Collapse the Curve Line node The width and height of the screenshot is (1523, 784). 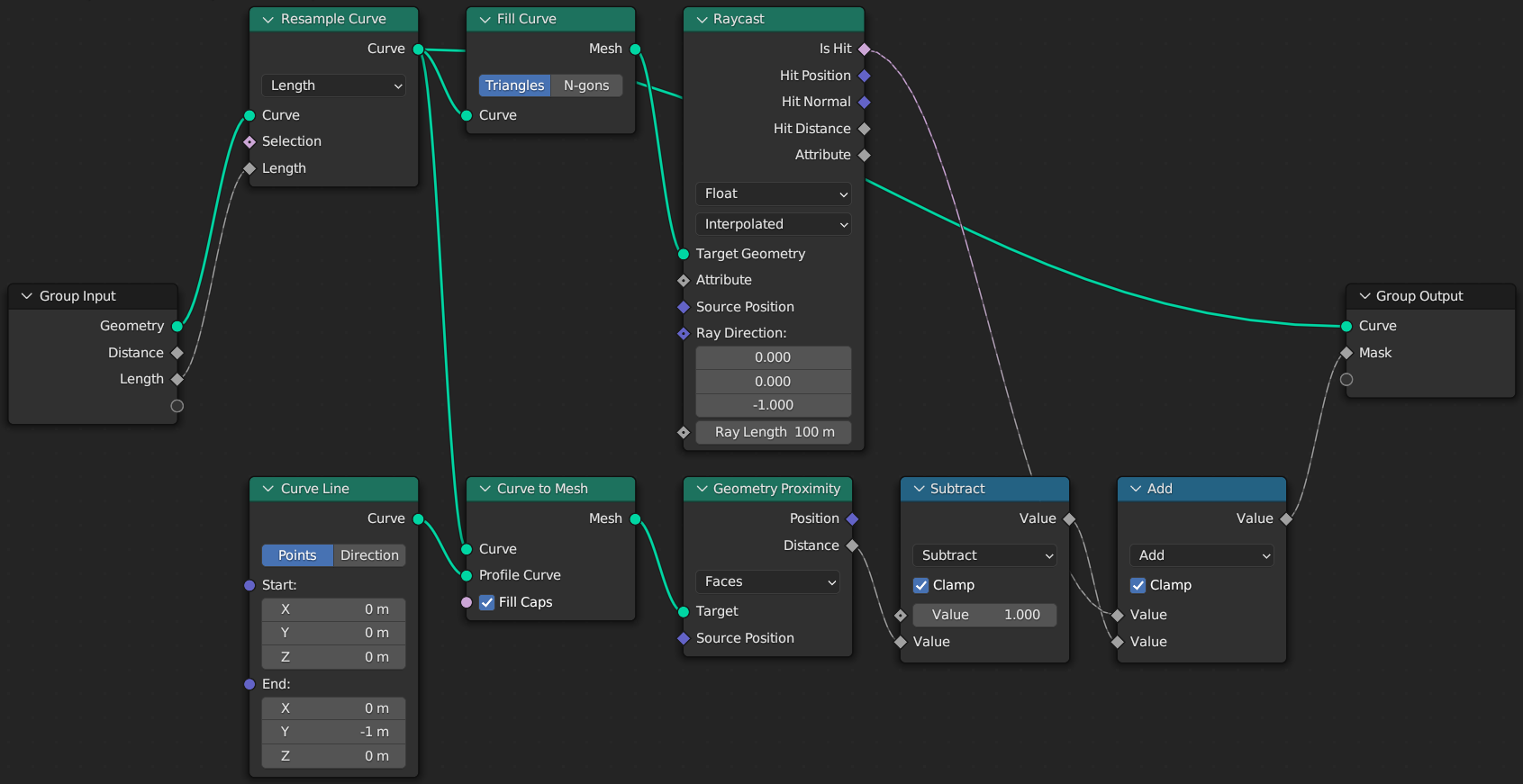tap(267, 489)
